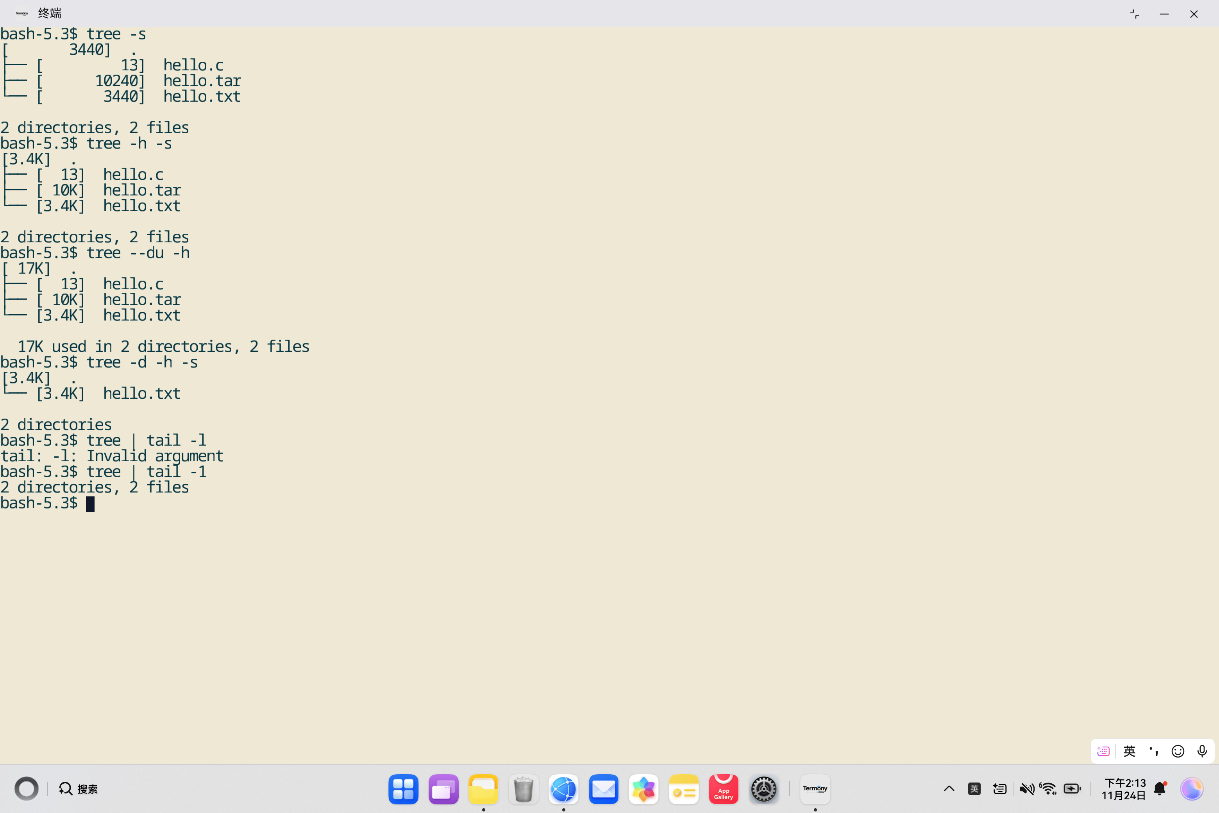Open the photos gallery pinwheel icon

(643, 789)
